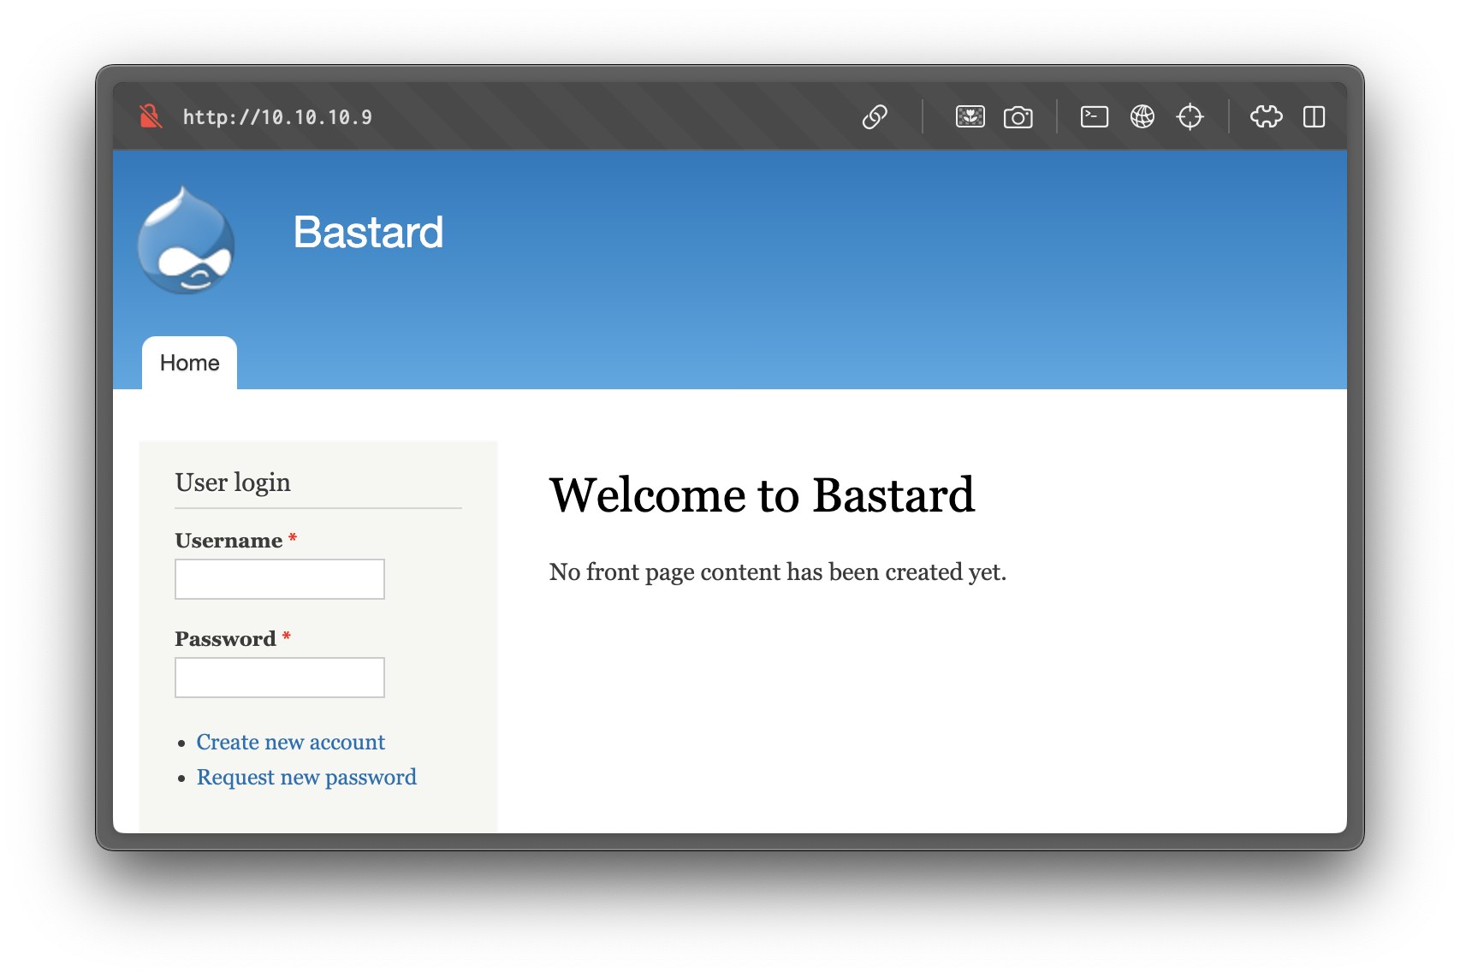Focus the Password input field
This screenshot has width=1460, height=977.
tap(280, 678)
